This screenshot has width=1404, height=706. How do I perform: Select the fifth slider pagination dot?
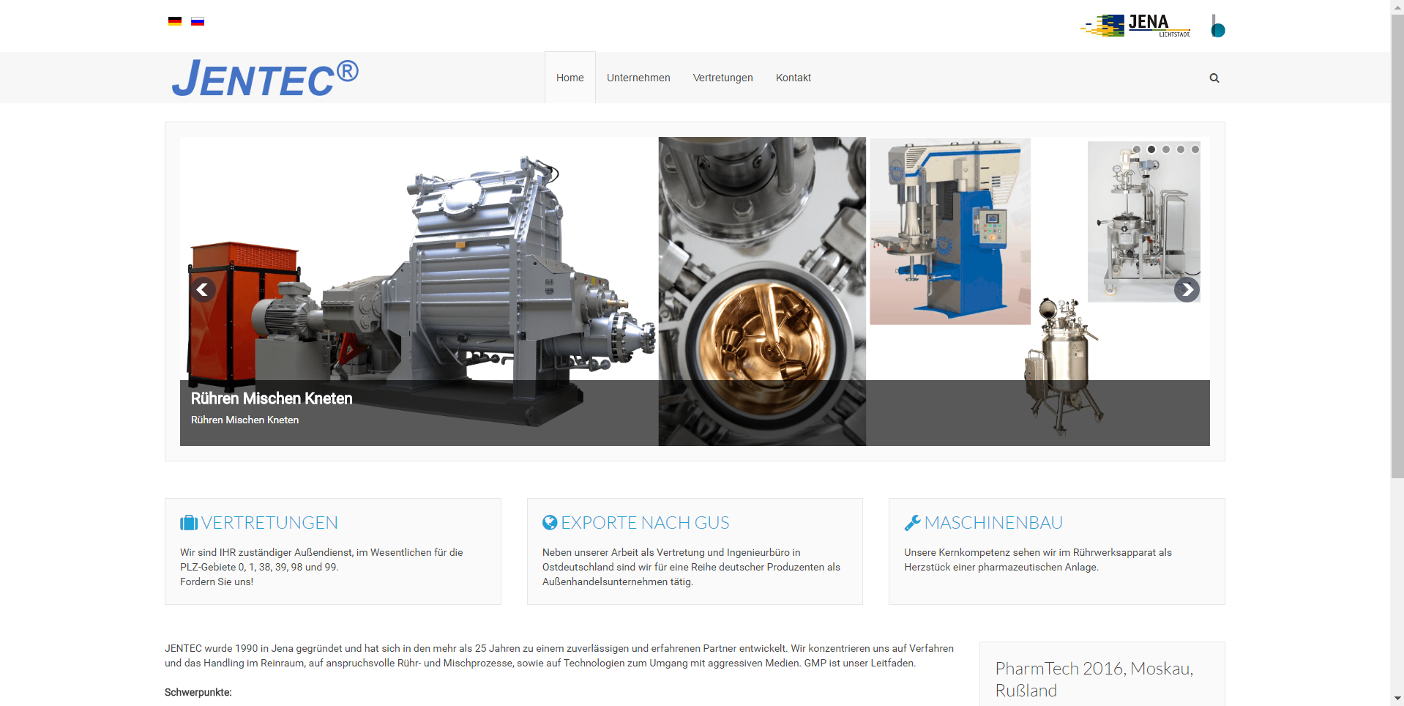[x=1195, y=149]
